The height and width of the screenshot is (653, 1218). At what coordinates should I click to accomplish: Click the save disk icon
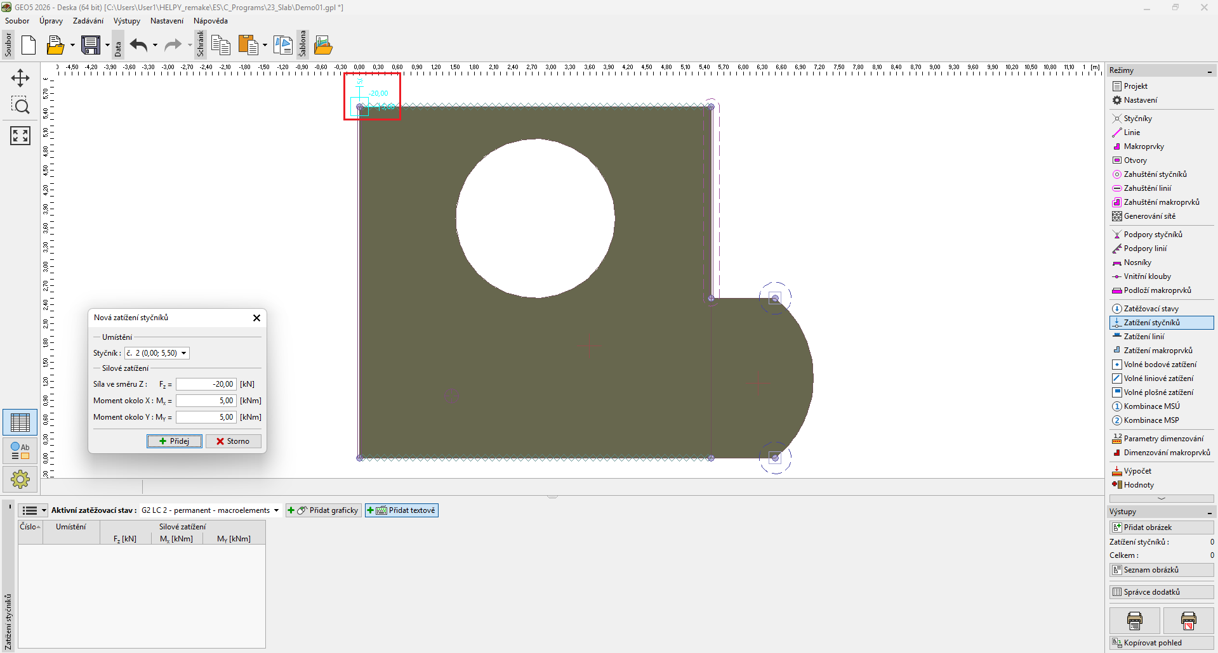(91, 46)
